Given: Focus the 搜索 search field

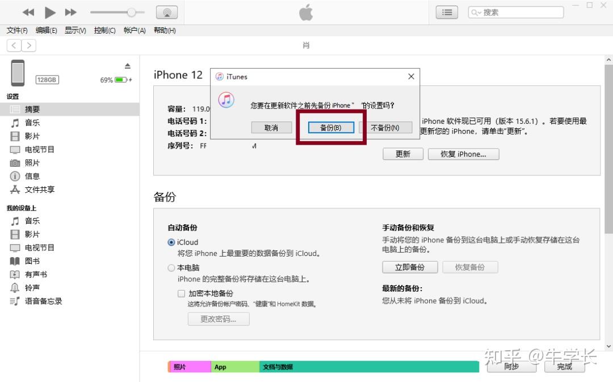Looking at the screenshot, I should [x=516, y=12].
